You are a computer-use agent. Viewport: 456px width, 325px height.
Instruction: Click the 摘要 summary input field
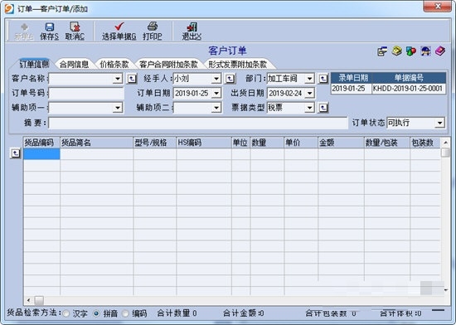[198, 123]
